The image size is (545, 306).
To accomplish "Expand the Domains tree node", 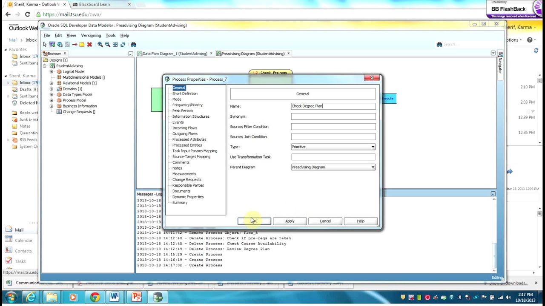I will pyautogui.click(x=51, y=89).
